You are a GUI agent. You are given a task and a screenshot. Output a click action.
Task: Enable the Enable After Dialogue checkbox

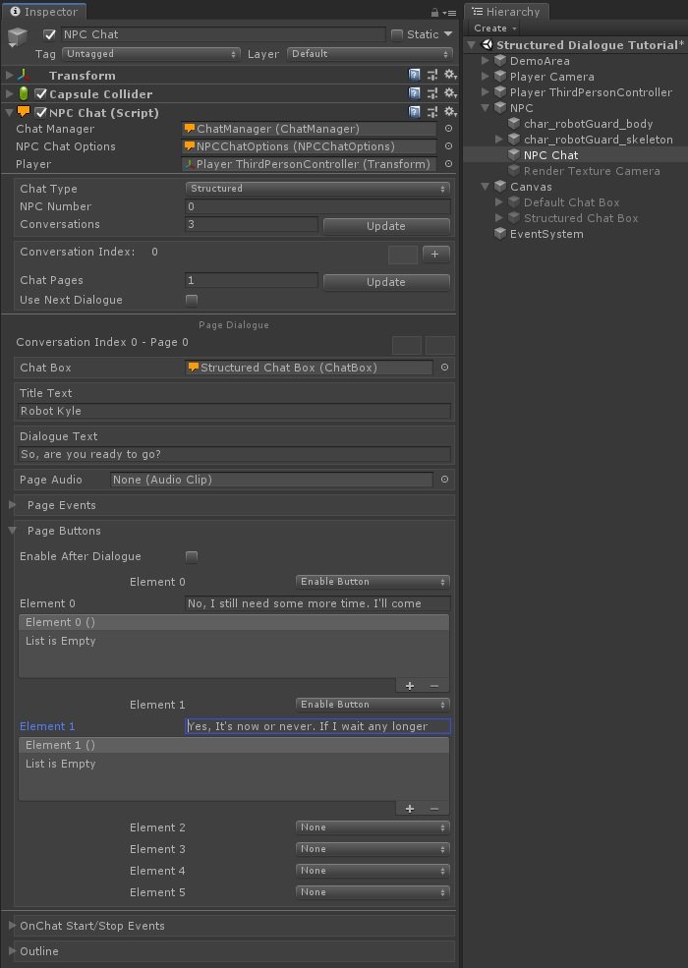point(192,557)
